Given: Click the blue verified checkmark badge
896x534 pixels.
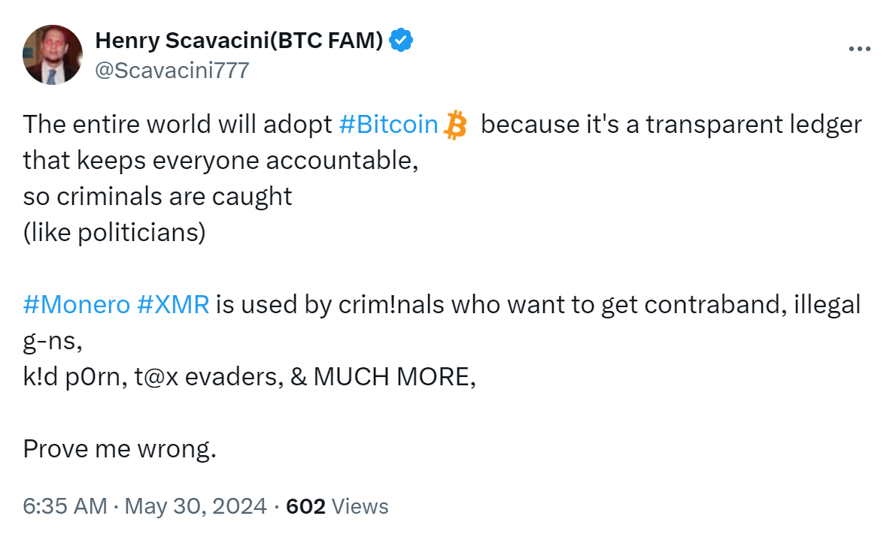Looking at the screenshot, I should tap(402, 40).
